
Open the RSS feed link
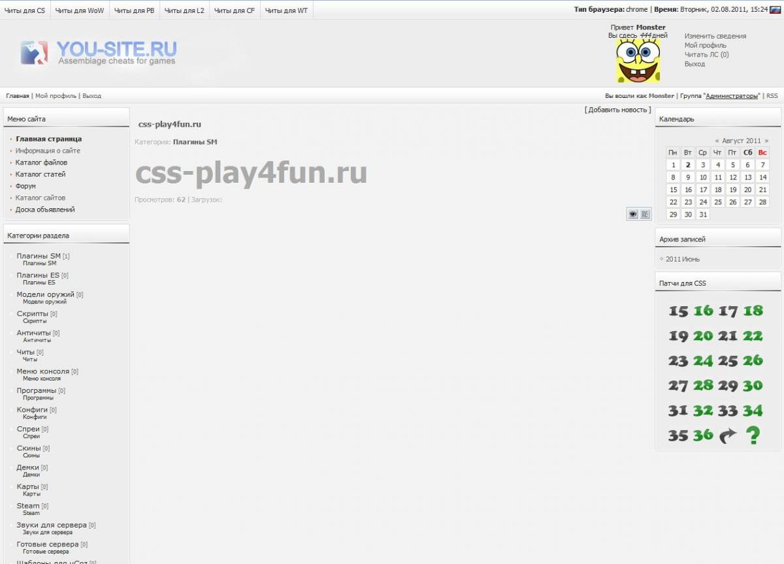[x=772, y=96]
